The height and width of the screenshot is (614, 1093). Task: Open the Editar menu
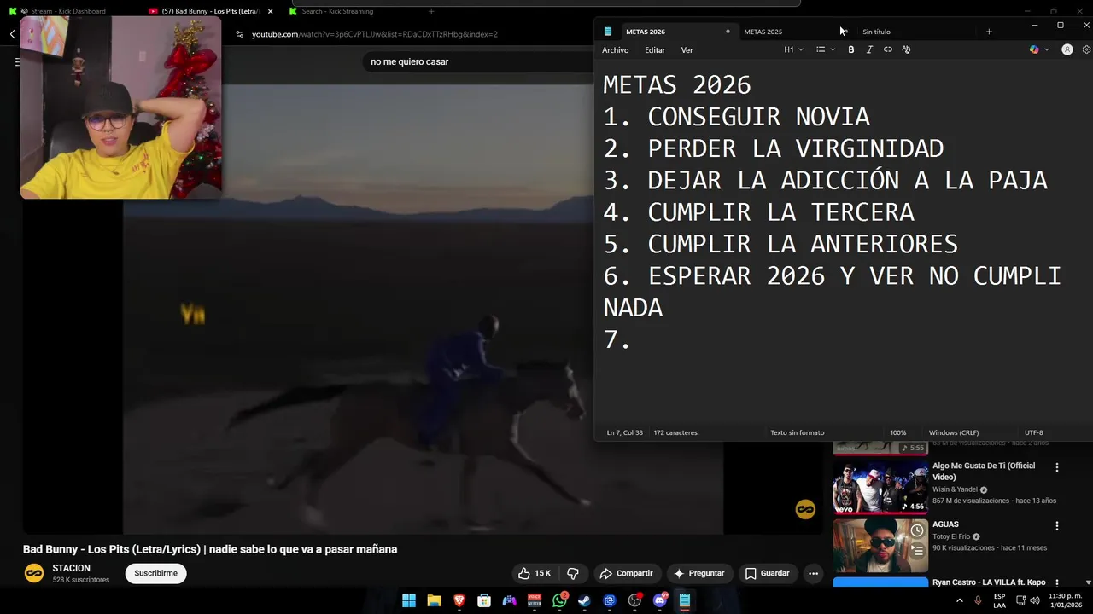(x=655, y=50)
